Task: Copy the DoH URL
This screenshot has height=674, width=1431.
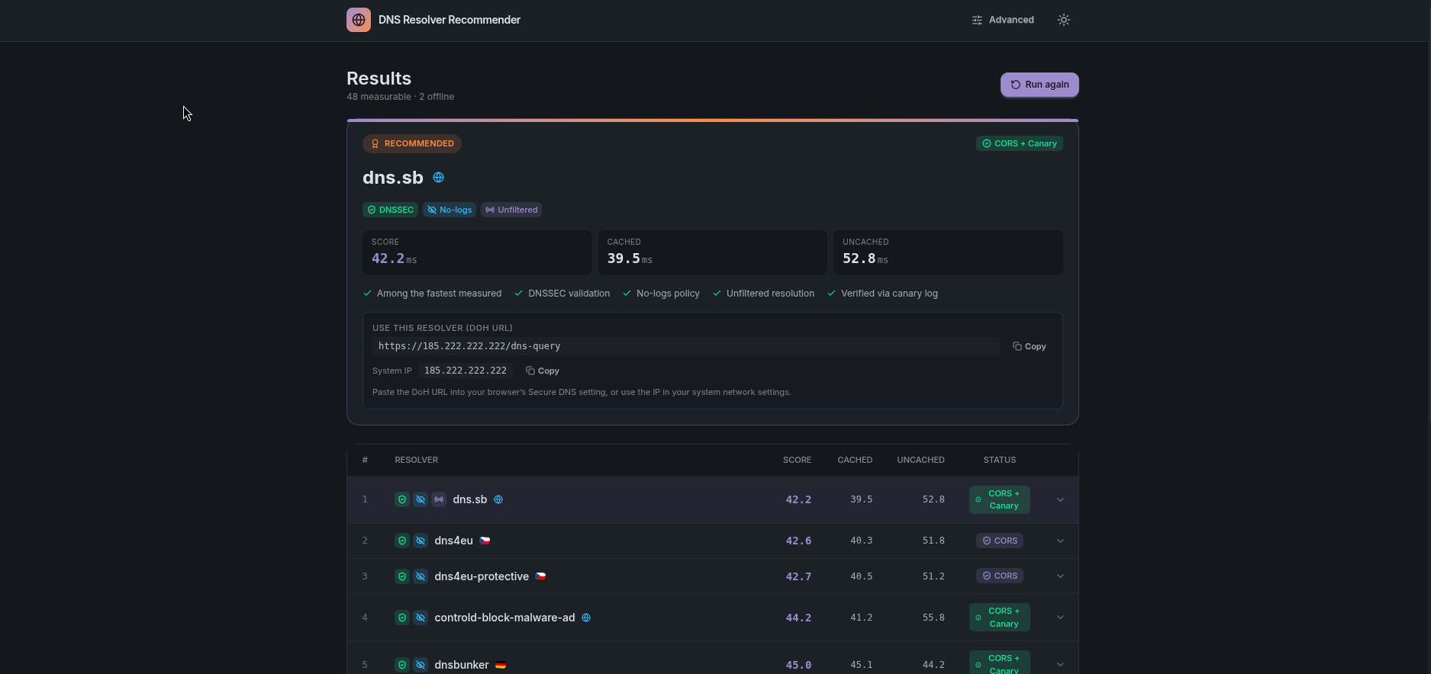Action: [1029, 346]
